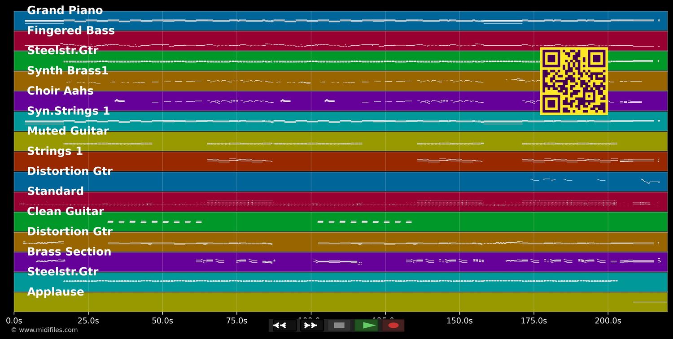Enable the Distortion Gtr track
Screen dimensions: 673x339
point(70,171)
